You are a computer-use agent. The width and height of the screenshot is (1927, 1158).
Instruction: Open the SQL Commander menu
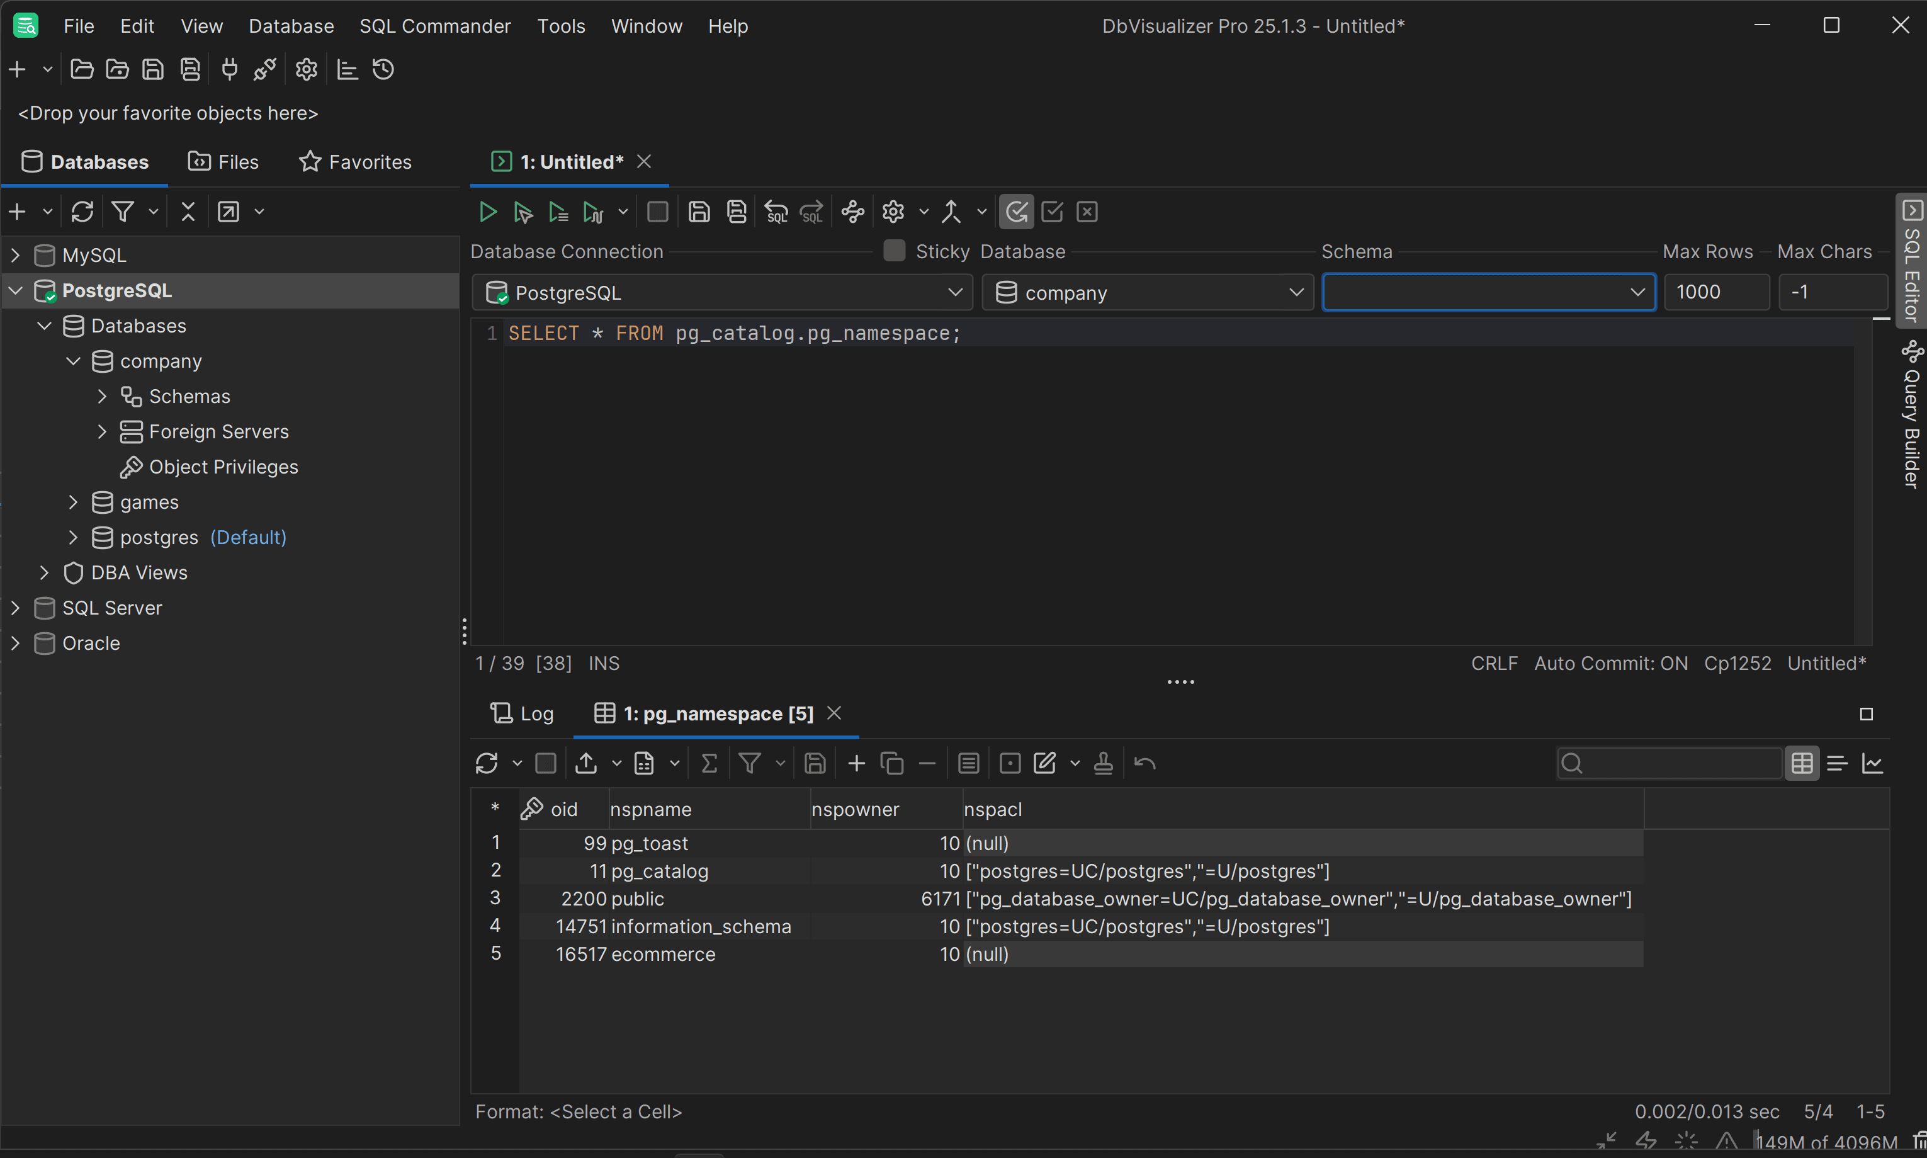point(434,26)
